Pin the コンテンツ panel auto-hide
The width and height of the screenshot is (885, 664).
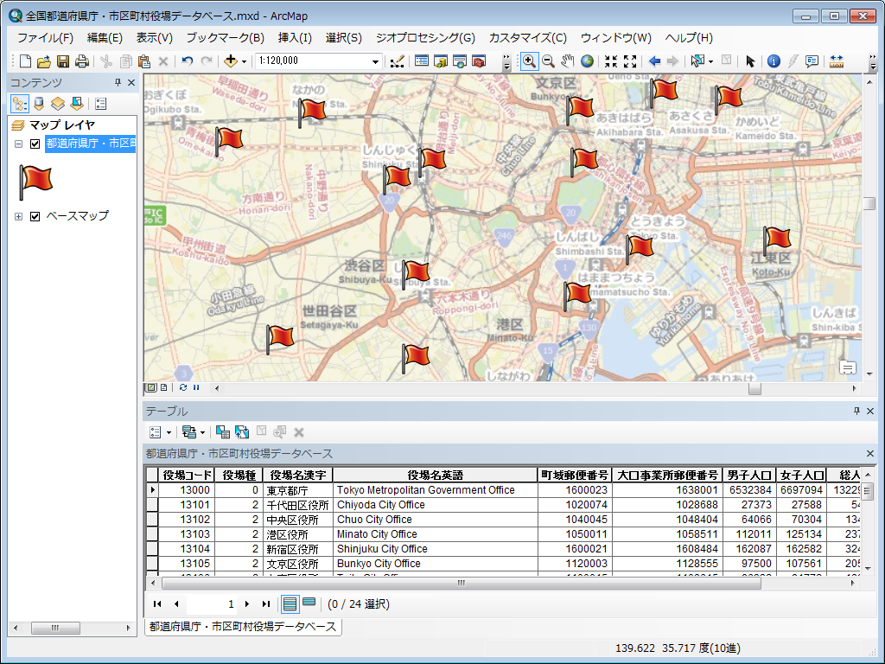coord(118,82)
